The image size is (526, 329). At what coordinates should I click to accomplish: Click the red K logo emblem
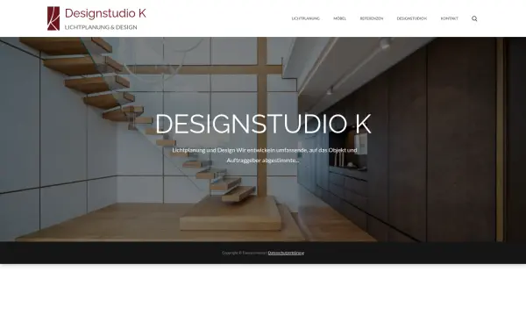[53, 18]
